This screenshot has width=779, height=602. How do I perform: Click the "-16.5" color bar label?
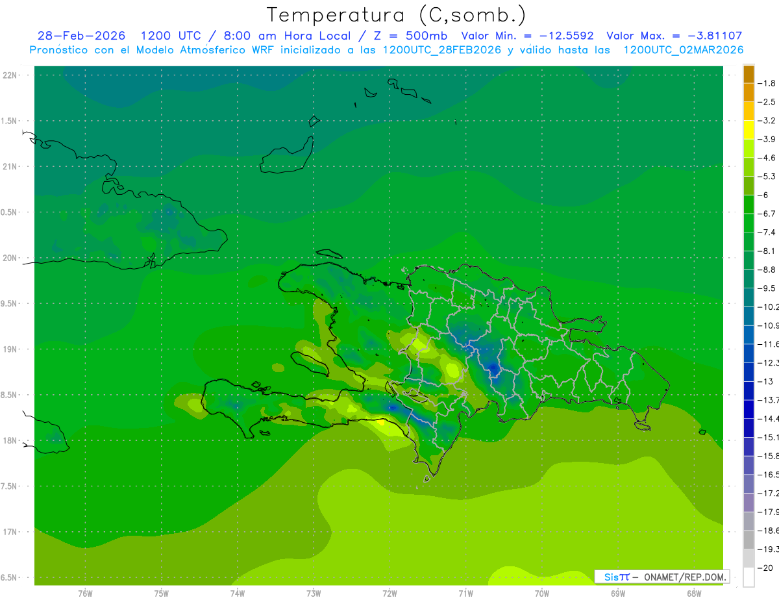768,474
